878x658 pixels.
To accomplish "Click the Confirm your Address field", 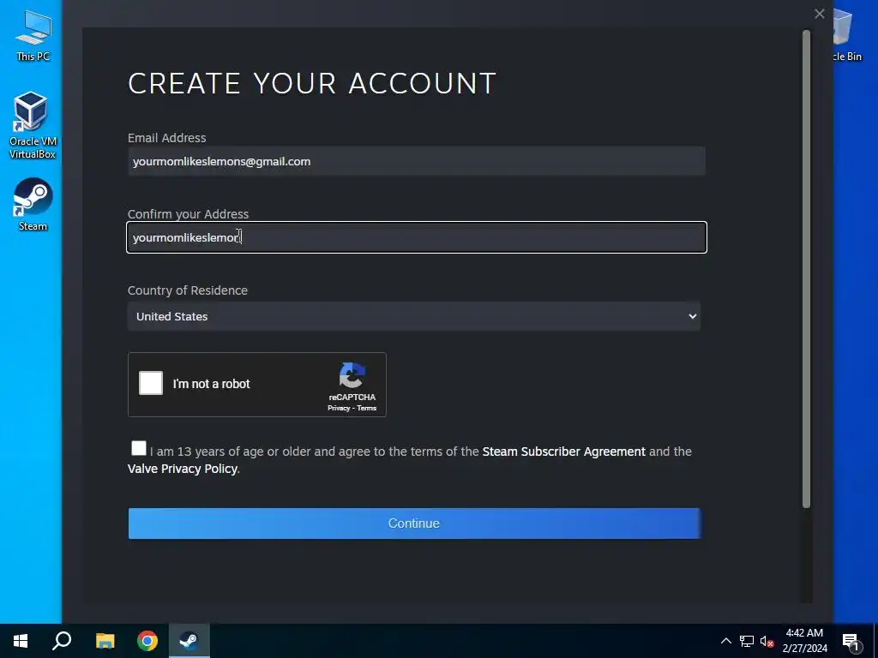I will [x=417, y=237].
